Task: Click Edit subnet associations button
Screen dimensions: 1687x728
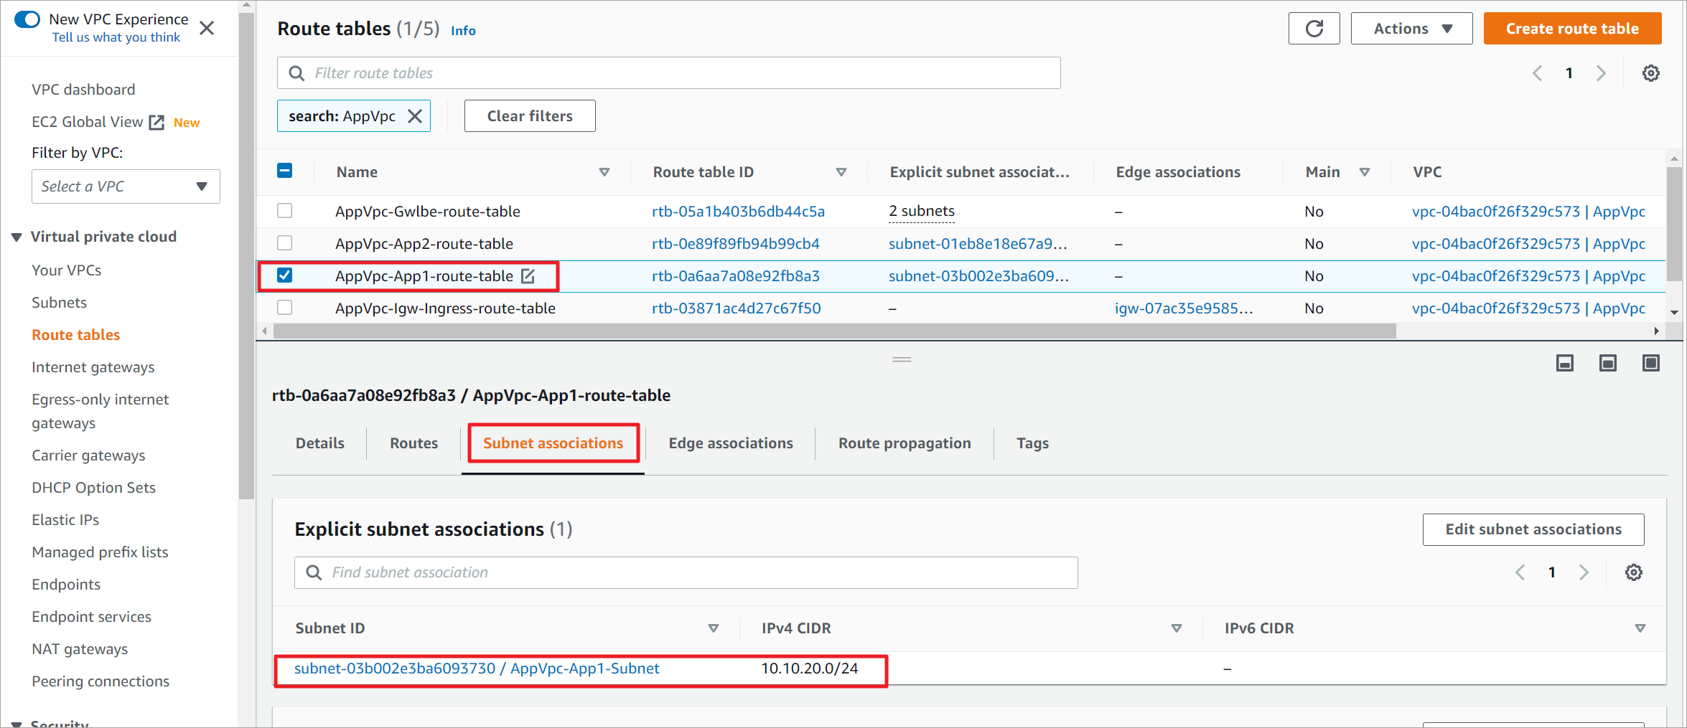Action: [1533, 529]
